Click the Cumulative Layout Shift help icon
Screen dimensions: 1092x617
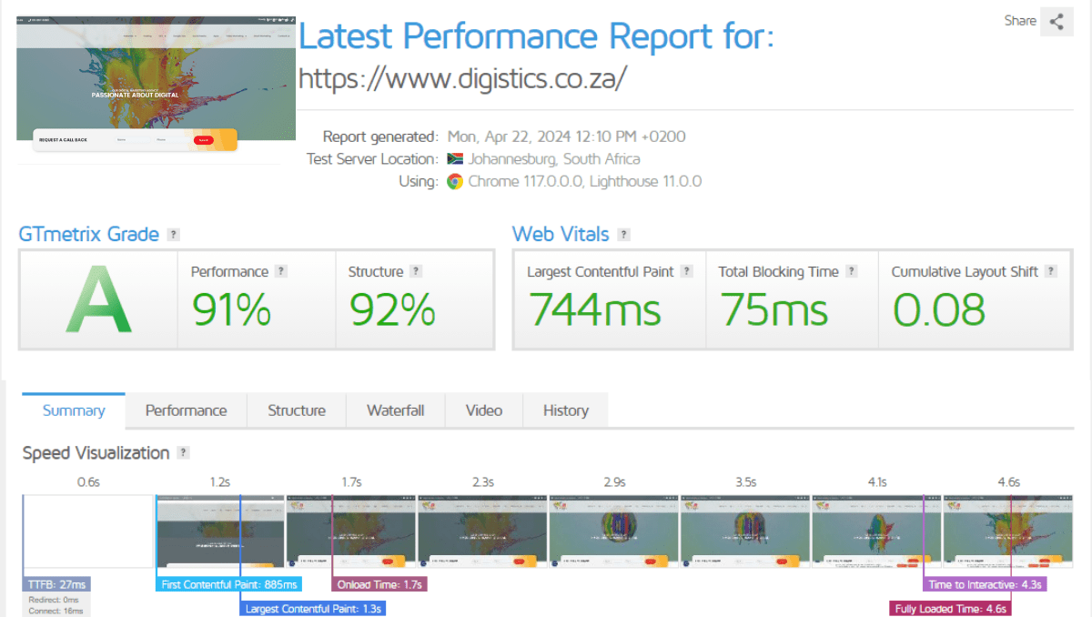1051,270
